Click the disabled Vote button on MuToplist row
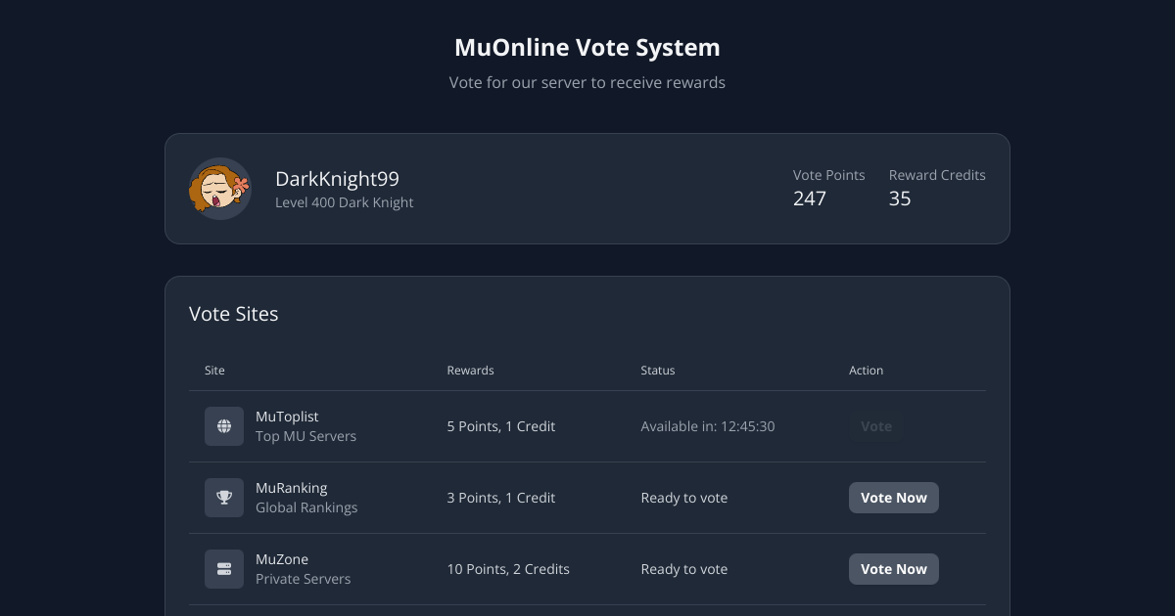This screenshot has height=616, width=1175. coord(875,425)
